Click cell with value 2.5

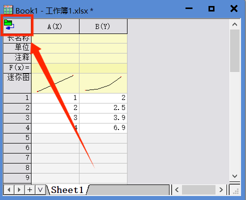tap(103, 108)
